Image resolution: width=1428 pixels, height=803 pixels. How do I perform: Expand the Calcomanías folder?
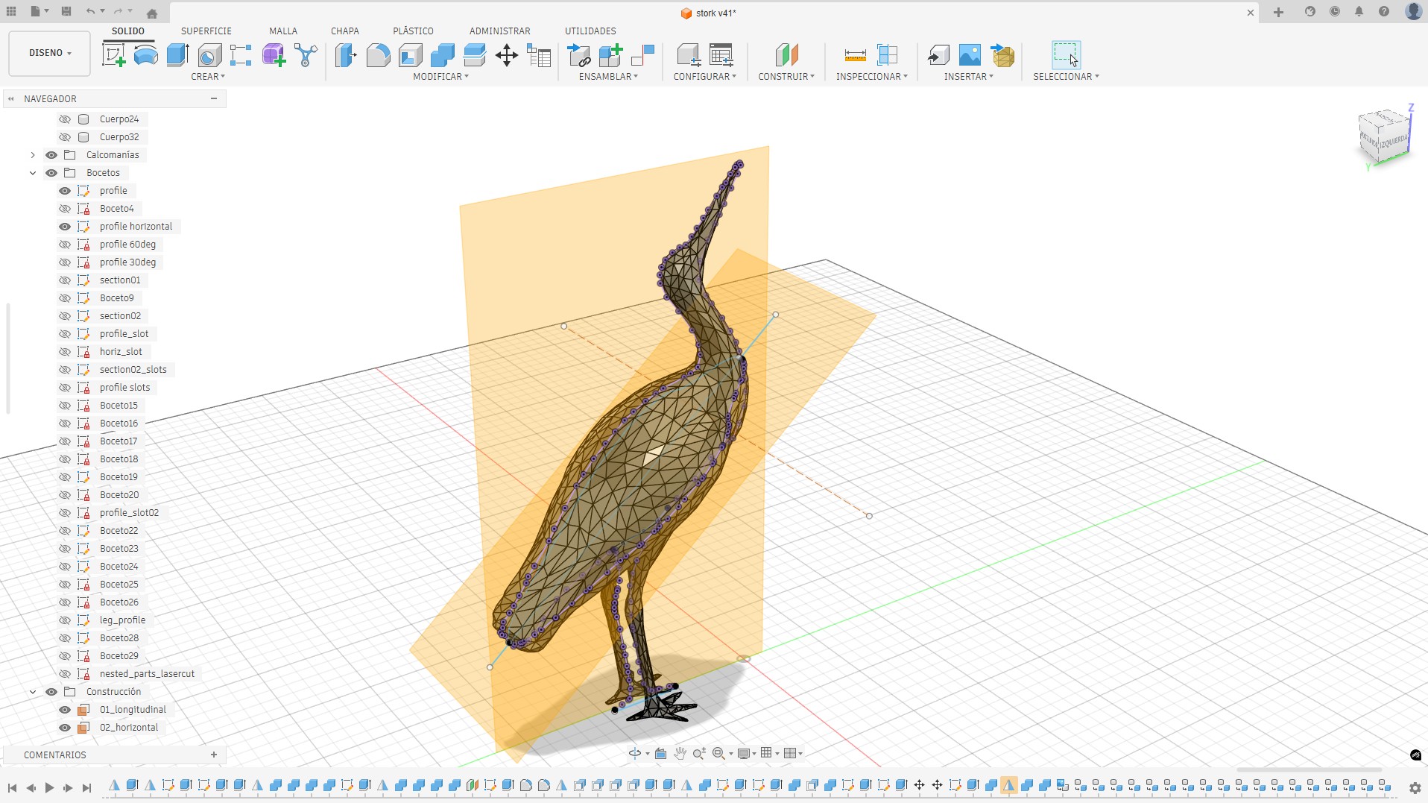coord(33,155)
